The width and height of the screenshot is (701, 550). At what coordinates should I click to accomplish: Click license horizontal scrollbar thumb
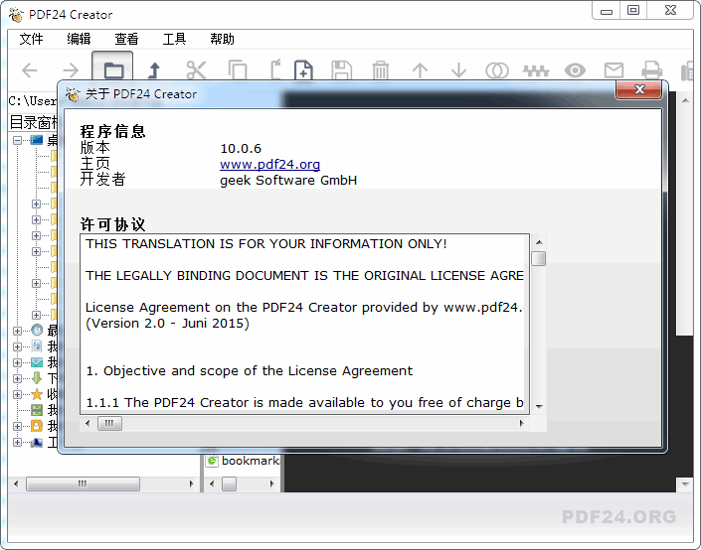click(x=109, y=423)
